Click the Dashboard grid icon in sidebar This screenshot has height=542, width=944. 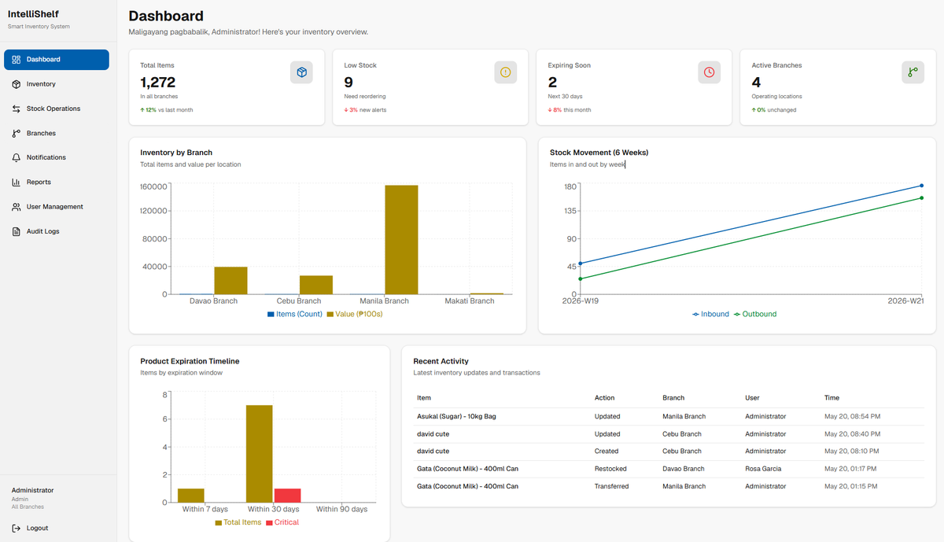coord(17,60)
